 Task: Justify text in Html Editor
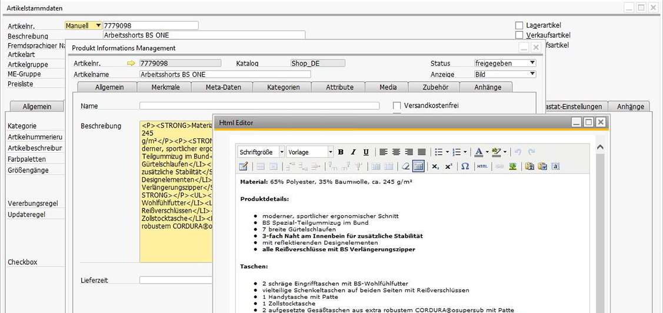[422, 152]
